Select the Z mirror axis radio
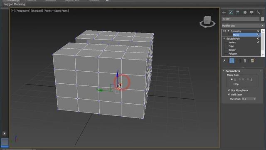The width and height of the screenshot is (266, 150). (248, 80)
